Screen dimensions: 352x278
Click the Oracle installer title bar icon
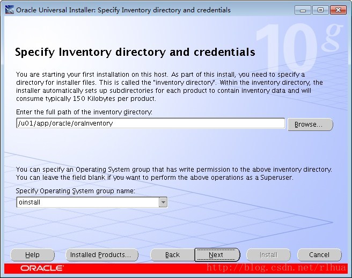click(x=10, y=10)
